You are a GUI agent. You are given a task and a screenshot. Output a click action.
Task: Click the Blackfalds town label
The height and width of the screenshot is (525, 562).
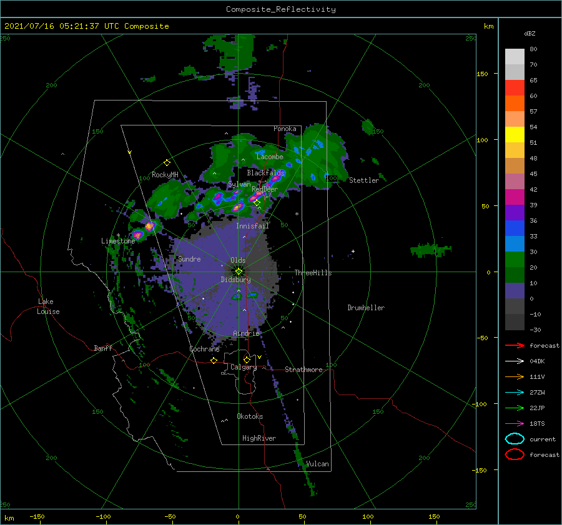point(265,173)
